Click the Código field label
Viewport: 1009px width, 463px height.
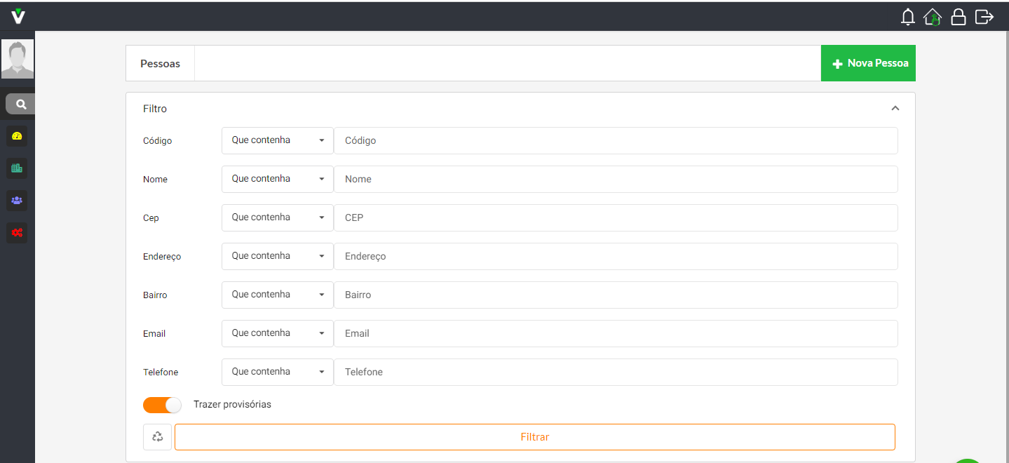click(157, 141)
